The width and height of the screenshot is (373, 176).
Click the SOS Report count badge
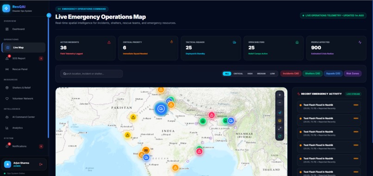[41, 59]
